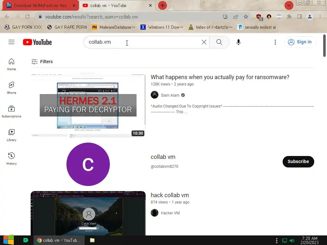Go to Home in the YouTube sidebar
The width and height of the screenshot is (327, 245).
pos(11,64)
